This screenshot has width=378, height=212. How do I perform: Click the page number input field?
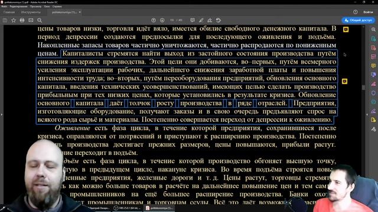point(172,21)
